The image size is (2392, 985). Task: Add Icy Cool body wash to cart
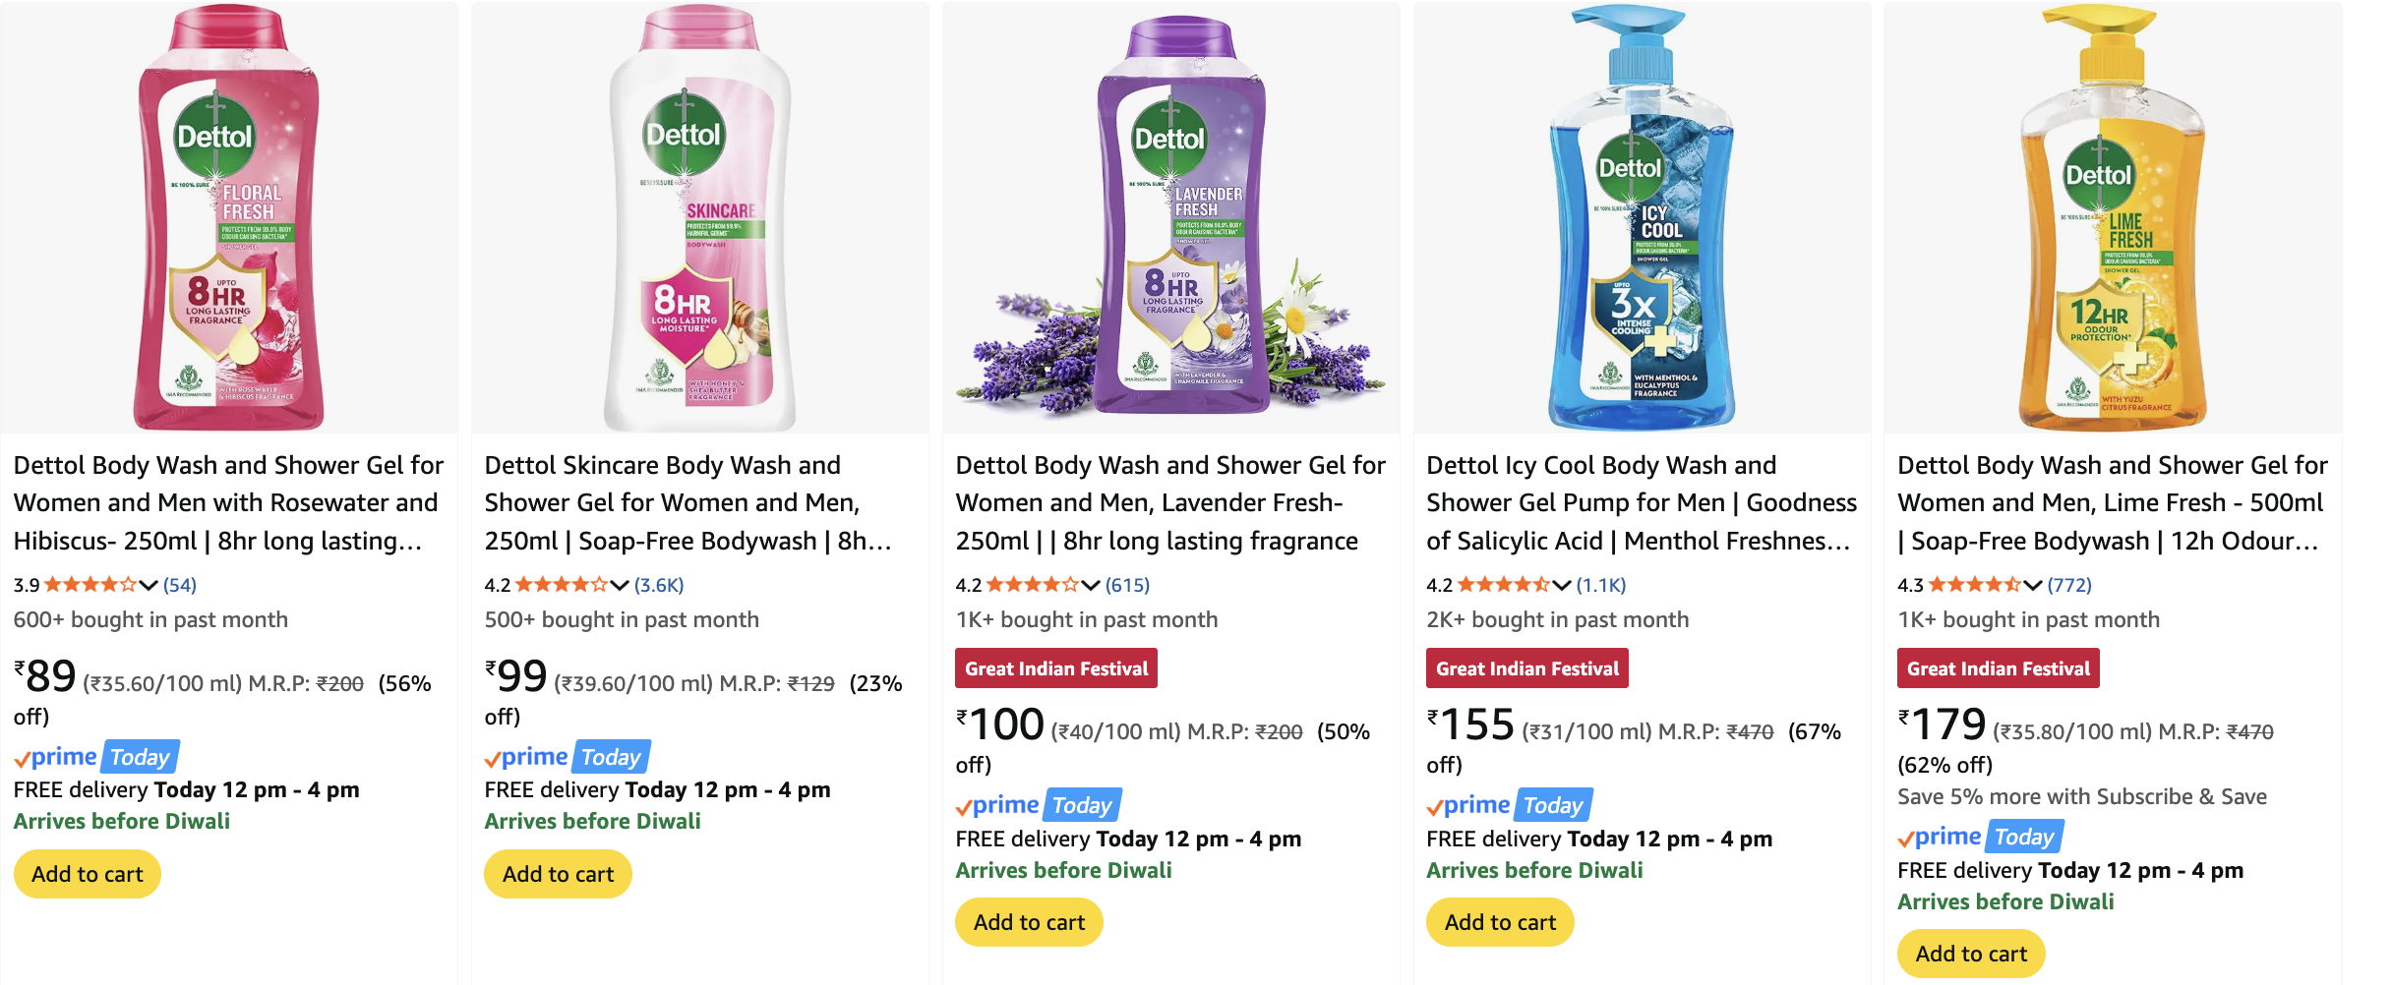(1500, 922)
